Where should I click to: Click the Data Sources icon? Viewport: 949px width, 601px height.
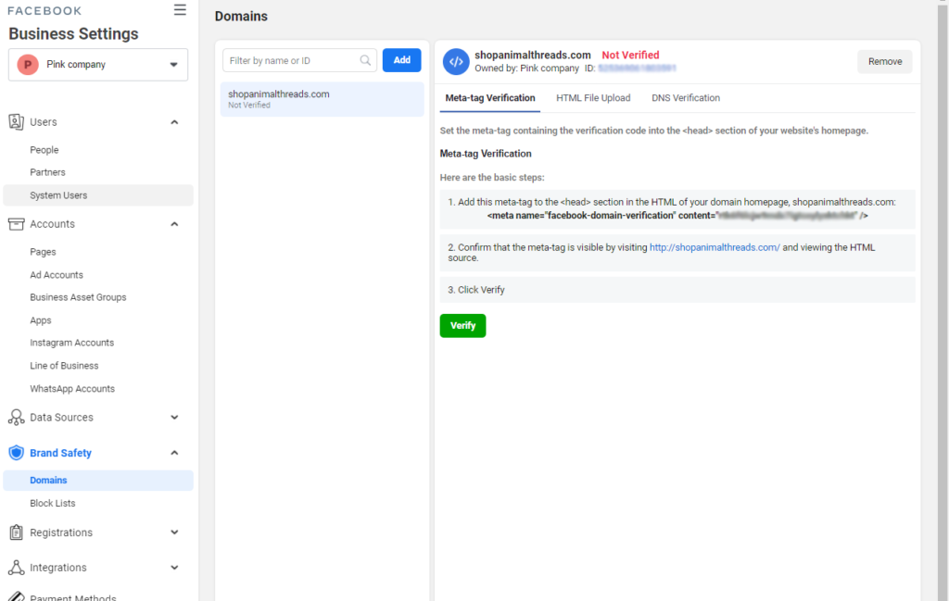17,418
